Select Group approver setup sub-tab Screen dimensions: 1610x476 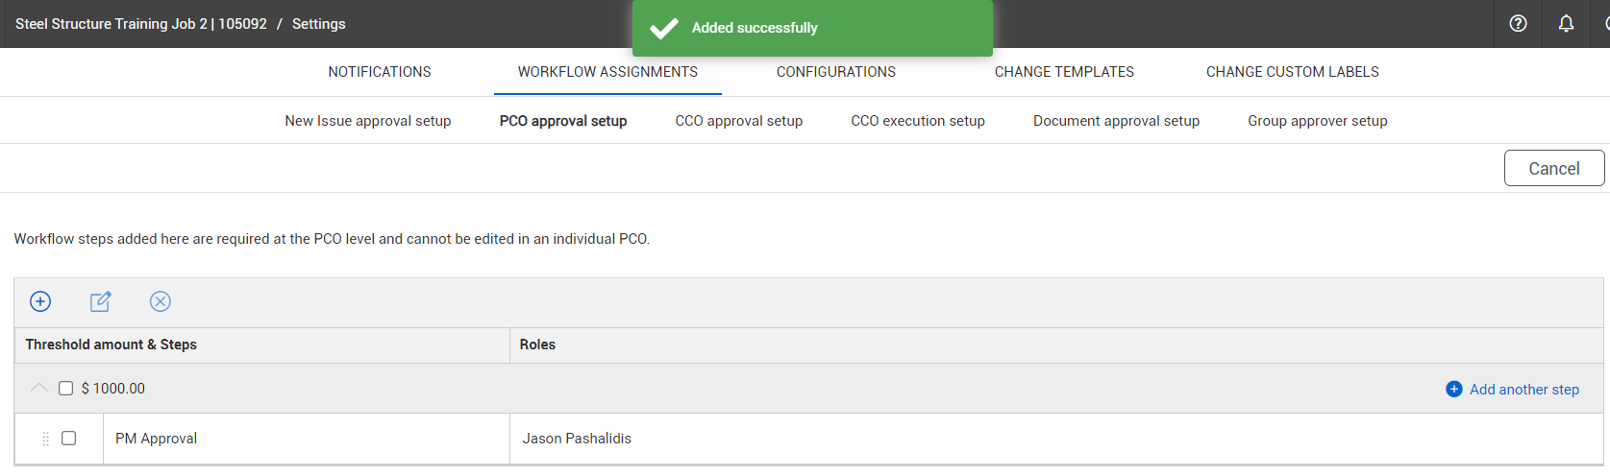pos(1317,121)
